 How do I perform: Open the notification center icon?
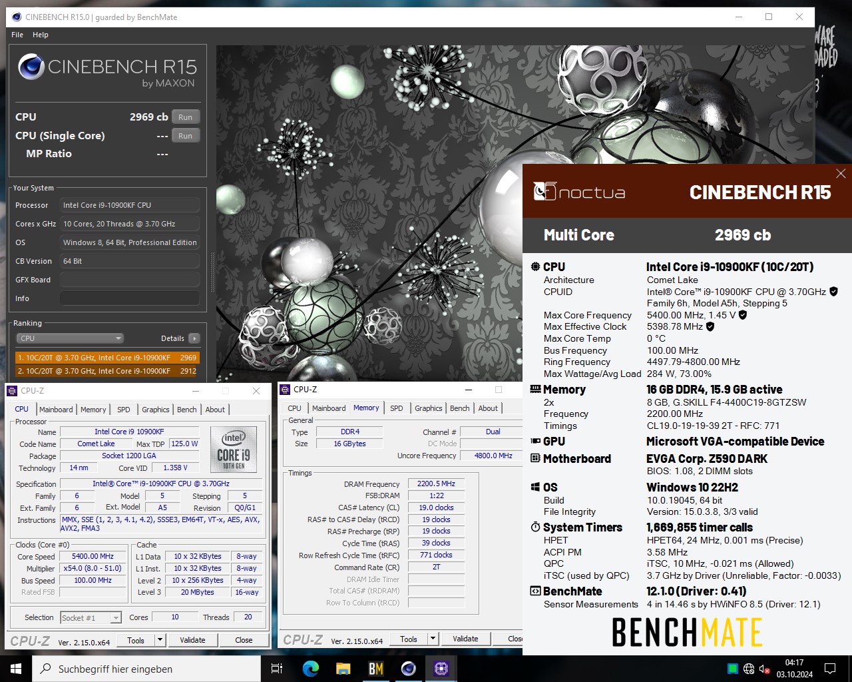pos(830,669)
